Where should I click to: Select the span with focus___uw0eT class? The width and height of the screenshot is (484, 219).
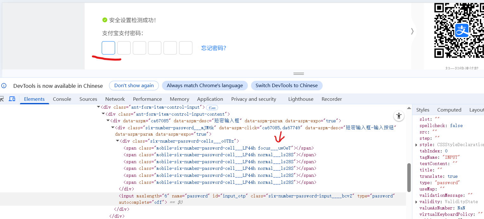click(x=218, y=148)
